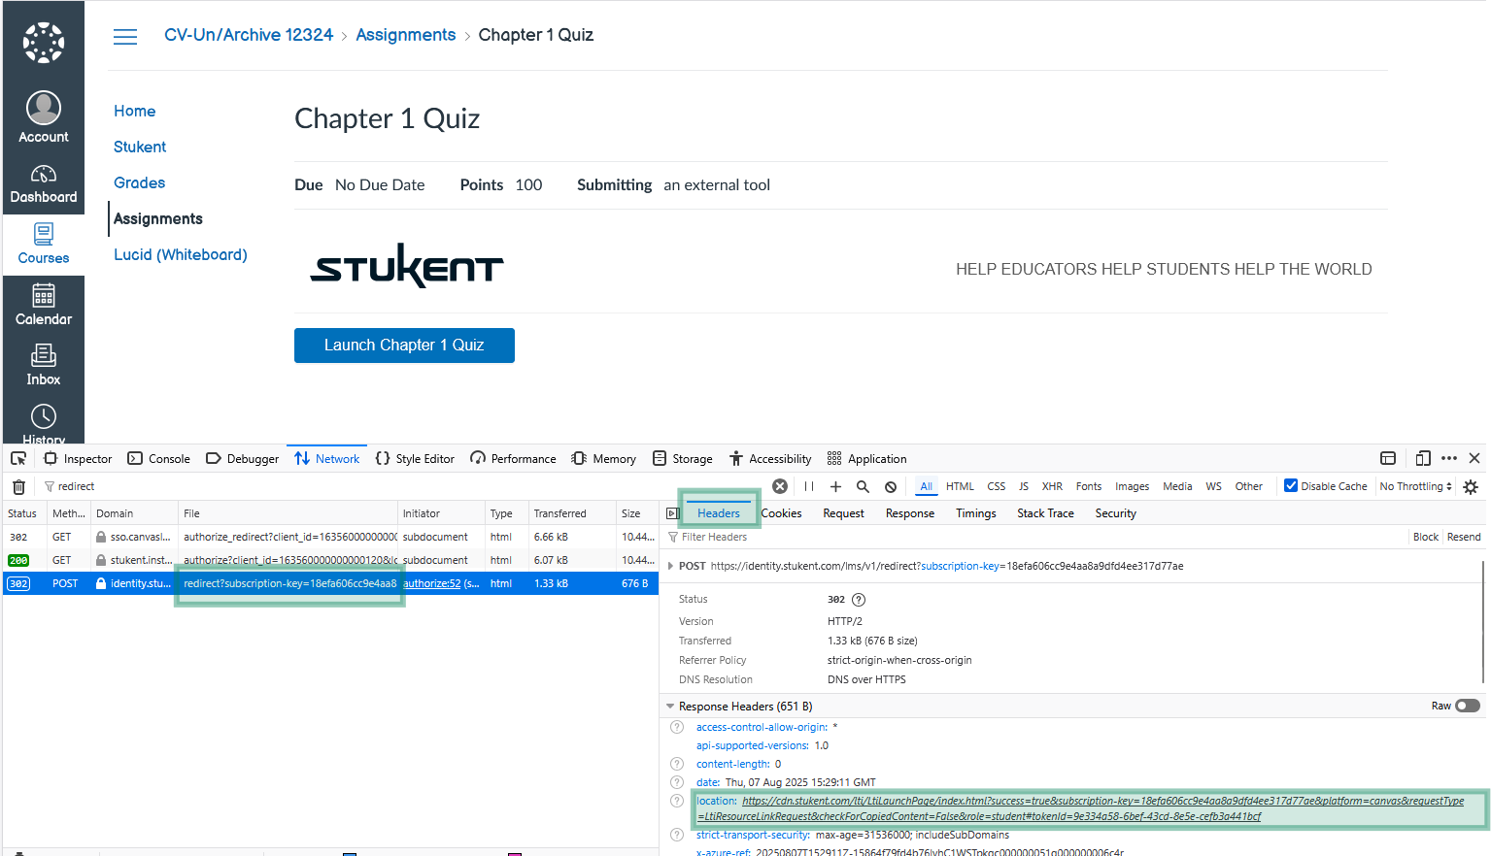Image resolution: width=1491 pixels, height=856 pixels.
Task: Switch to the Network tab
Action: point(327,458)
